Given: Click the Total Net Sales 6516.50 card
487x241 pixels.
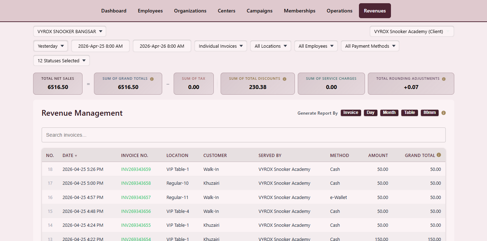Looking at the screenshot, I should [x=58, y=84].
